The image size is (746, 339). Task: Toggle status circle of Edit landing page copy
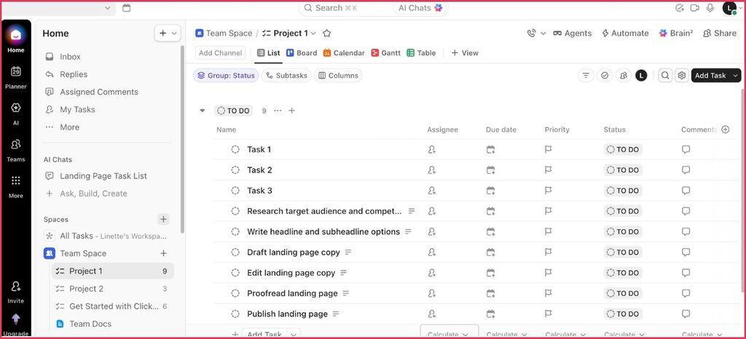point(235,273)
